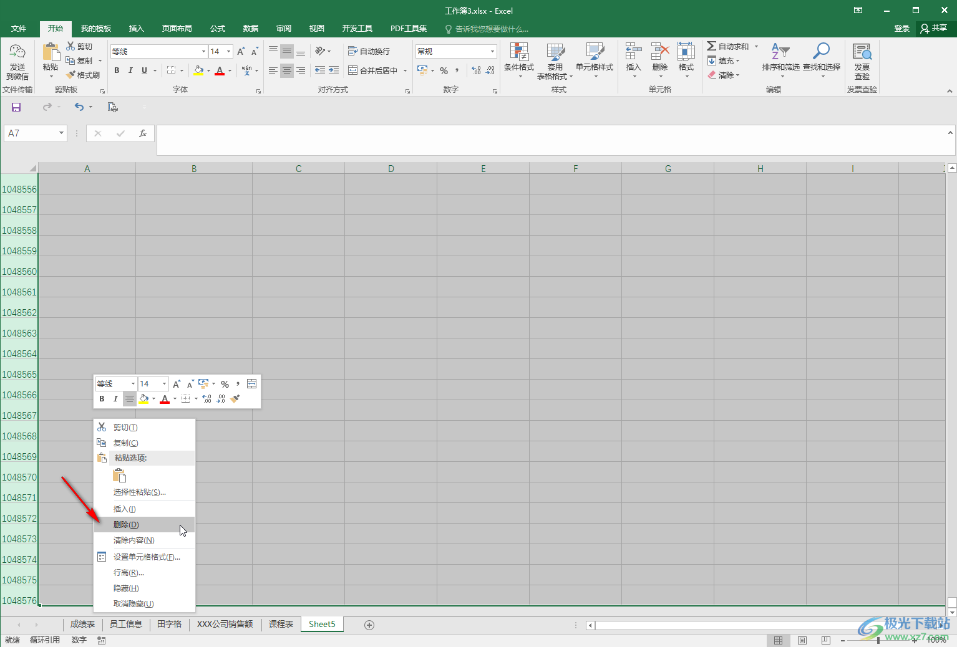957x647 pixels.
Task: Click the Insert cells (插入) ribbon icon
Action: coord(633,52)
